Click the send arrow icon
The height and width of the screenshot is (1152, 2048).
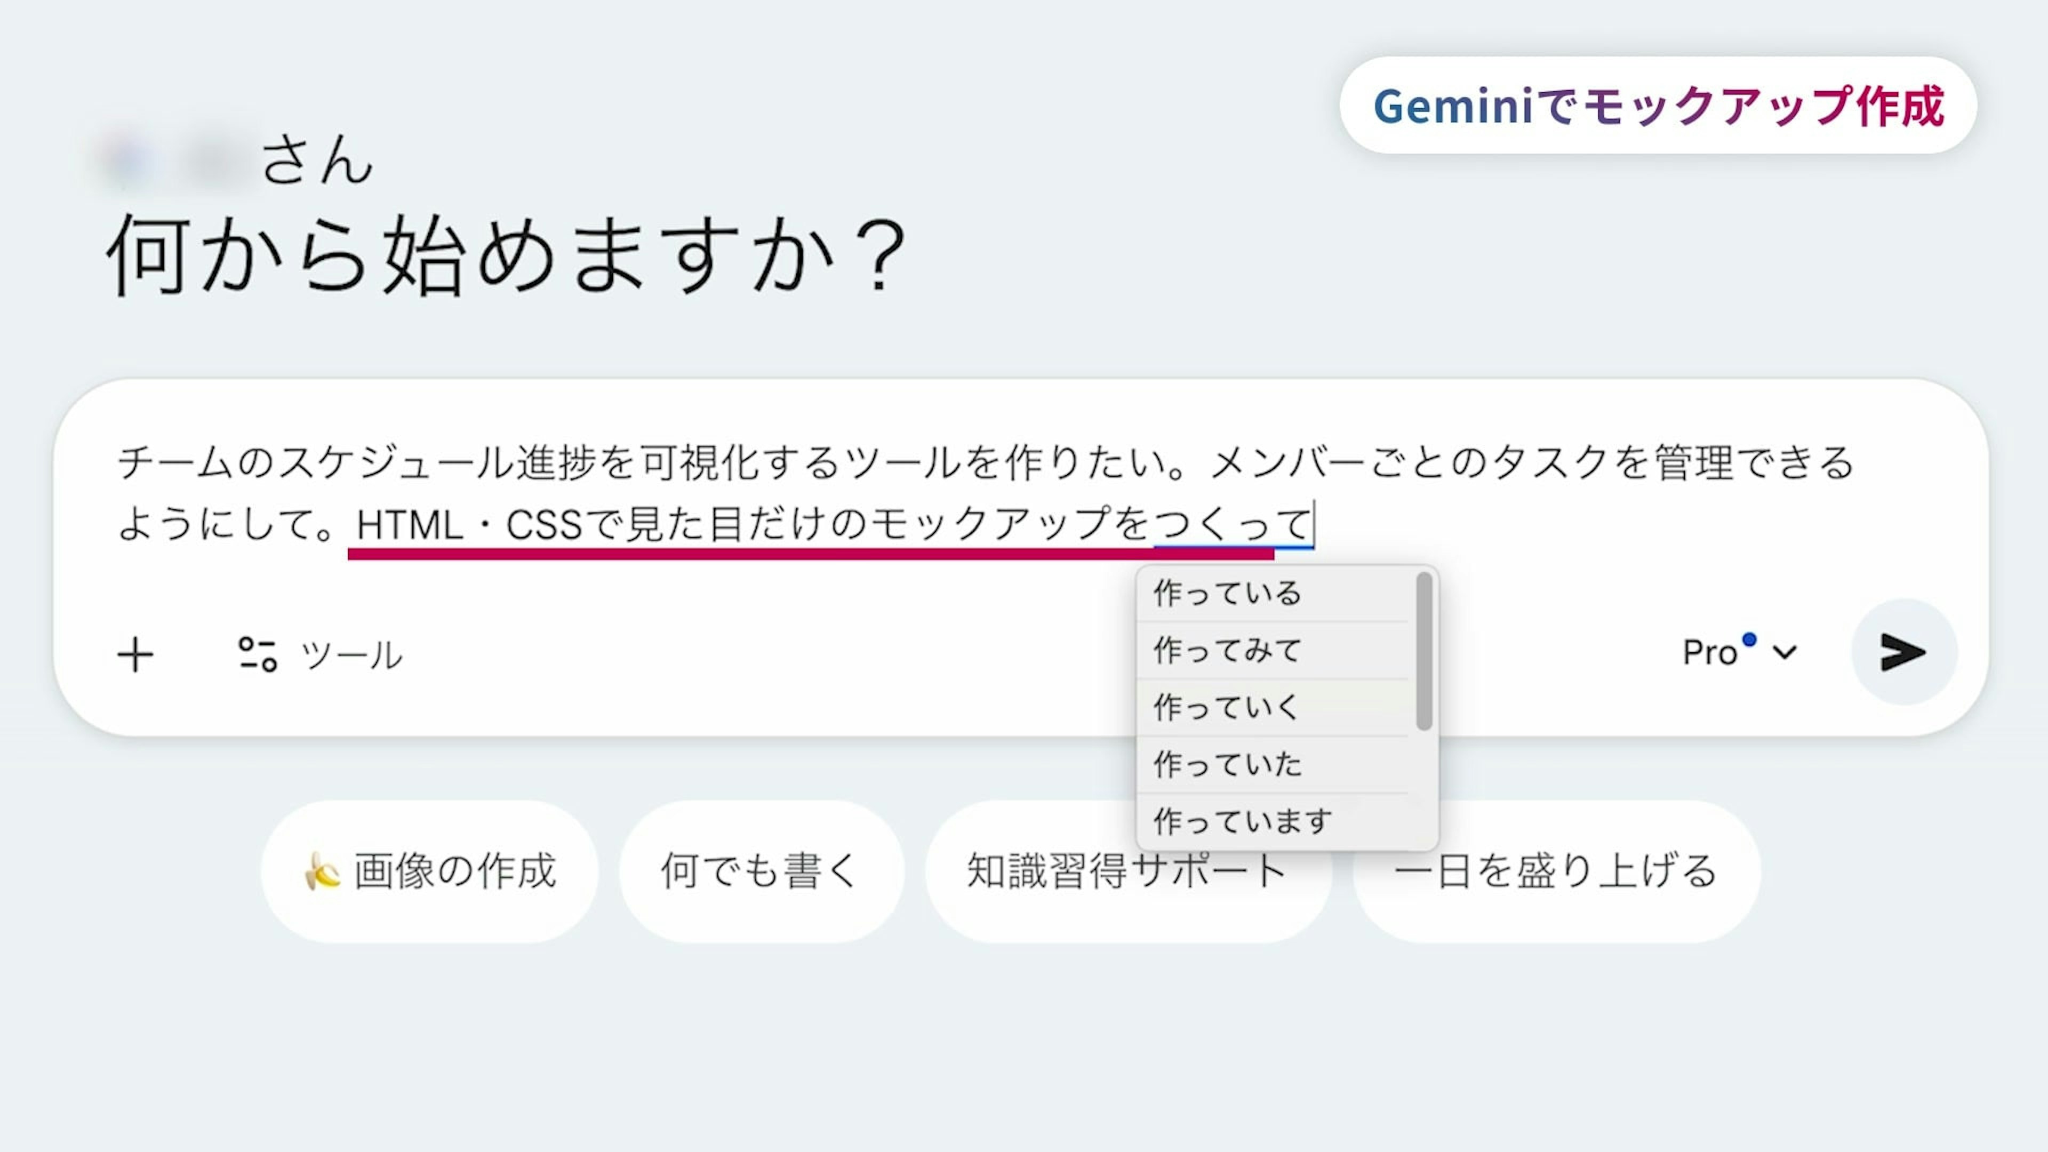coord(1903,652)
